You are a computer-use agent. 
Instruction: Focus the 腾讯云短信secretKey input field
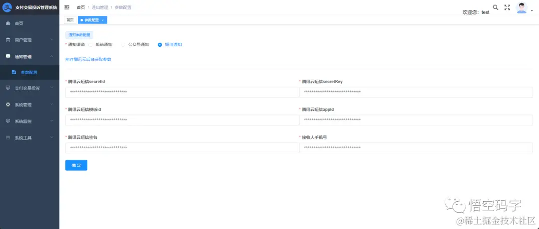[x=416, y=92]
